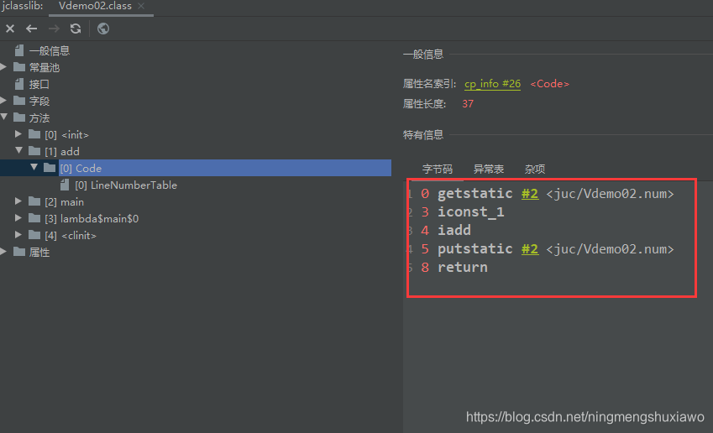Open the #2 link on putstatic line
Screen dimensions: 713x433
click(x=530, y=249)
